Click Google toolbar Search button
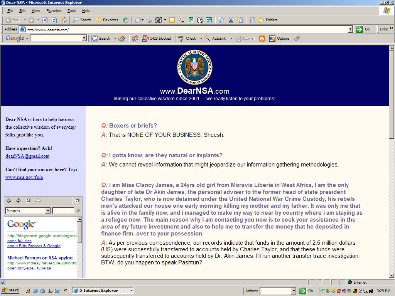 [x=101, y=38]
